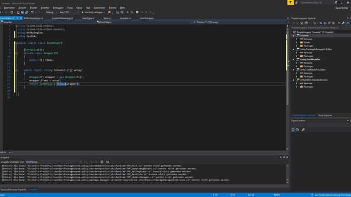Viewport: 351px width, 197px height.
Task: Switch to the ItemType.cs tab
Action: tap(88, 18)
